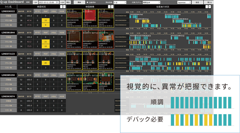Open the 設定 settings button
Screen dimensions: 240x133
point(198,2)
